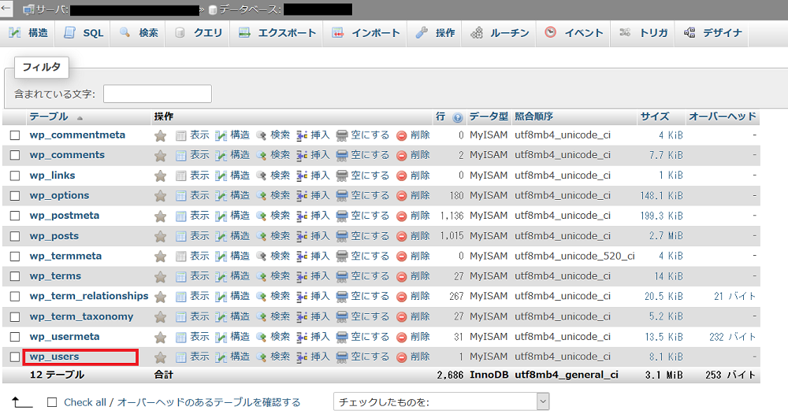Click the search icon in wp_term_taxonomy row
Viewport: 788px width, 414px height.
click(262, 316)
